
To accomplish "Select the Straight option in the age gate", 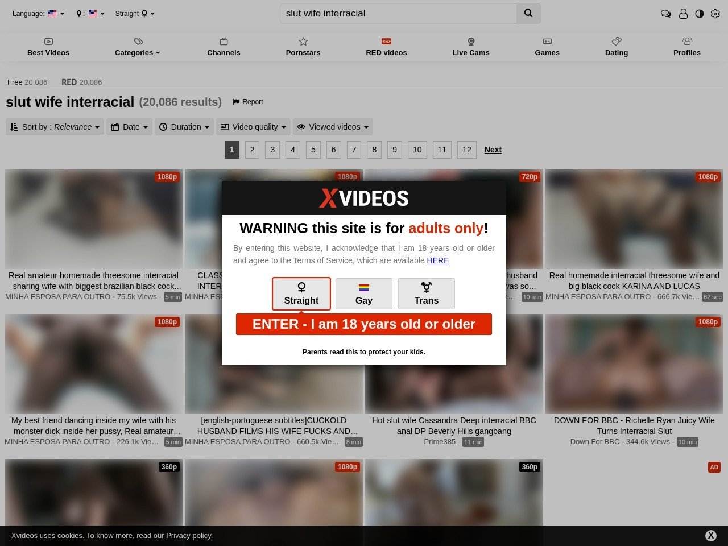I will click(x=301, y=293).
